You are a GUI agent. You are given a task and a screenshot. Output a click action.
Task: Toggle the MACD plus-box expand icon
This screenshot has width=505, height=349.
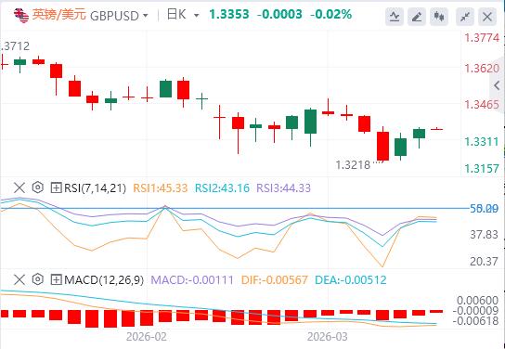pos(56,279)
